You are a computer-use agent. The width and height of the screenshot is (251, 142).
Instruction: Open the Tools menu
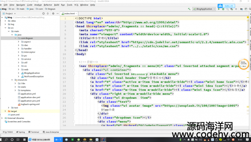coord(70,5)
